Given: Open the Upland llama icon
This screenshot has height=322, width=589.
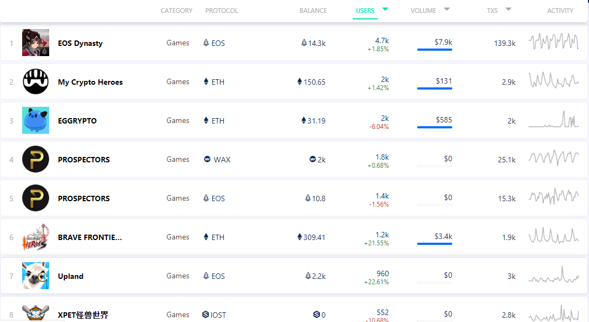Looking at the screenshot, I should pyautogui.click(x=36, y=276).
